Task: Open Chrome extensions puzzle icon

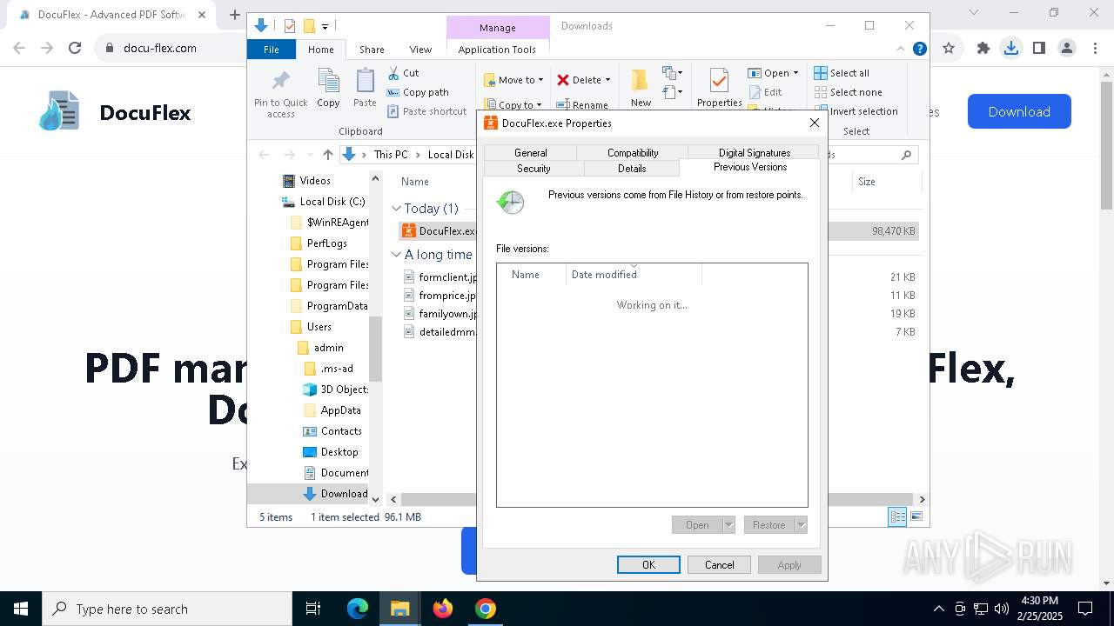Action: [x=983, y=49]
